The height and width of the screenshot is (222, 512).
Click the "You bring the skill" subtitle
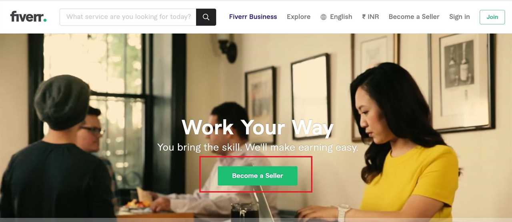(258, 147)
